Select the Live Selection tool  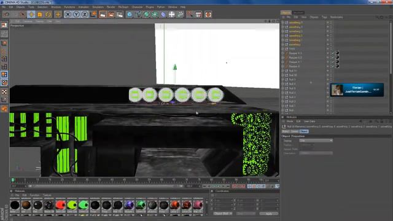pyautogui.click(x=23, y=15)
